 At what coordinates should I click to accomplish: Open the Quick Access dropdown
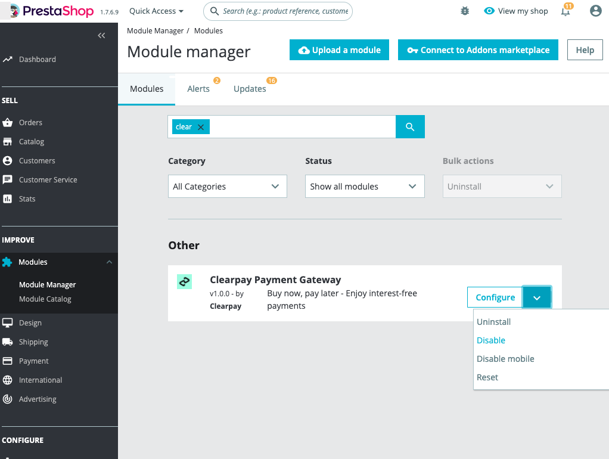pos(156,11)
